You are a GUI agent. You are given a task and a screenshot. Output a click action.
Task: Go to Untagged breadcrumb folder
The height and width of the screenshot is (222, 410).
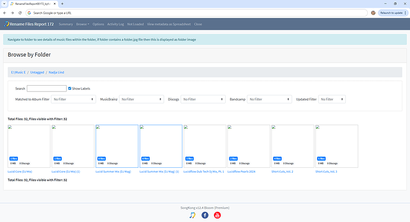[37, 72]
